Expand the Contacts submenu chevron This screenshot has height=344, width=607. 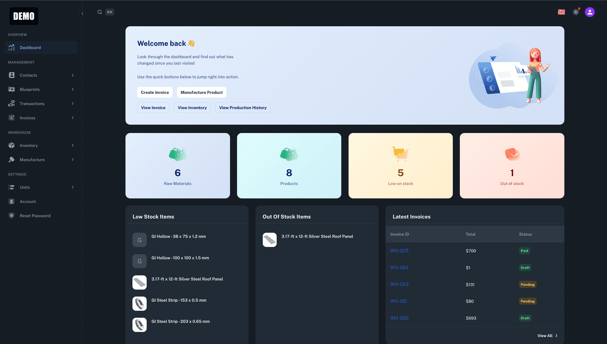(x=73, y=75)
